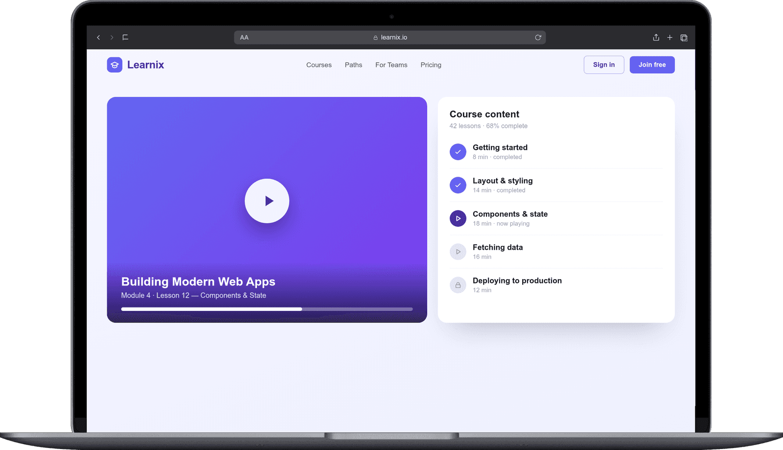Click the lock icon on Deploying to production
Image resolution: width=783 pixels, height=450 pixels.
tap(458, 285)
